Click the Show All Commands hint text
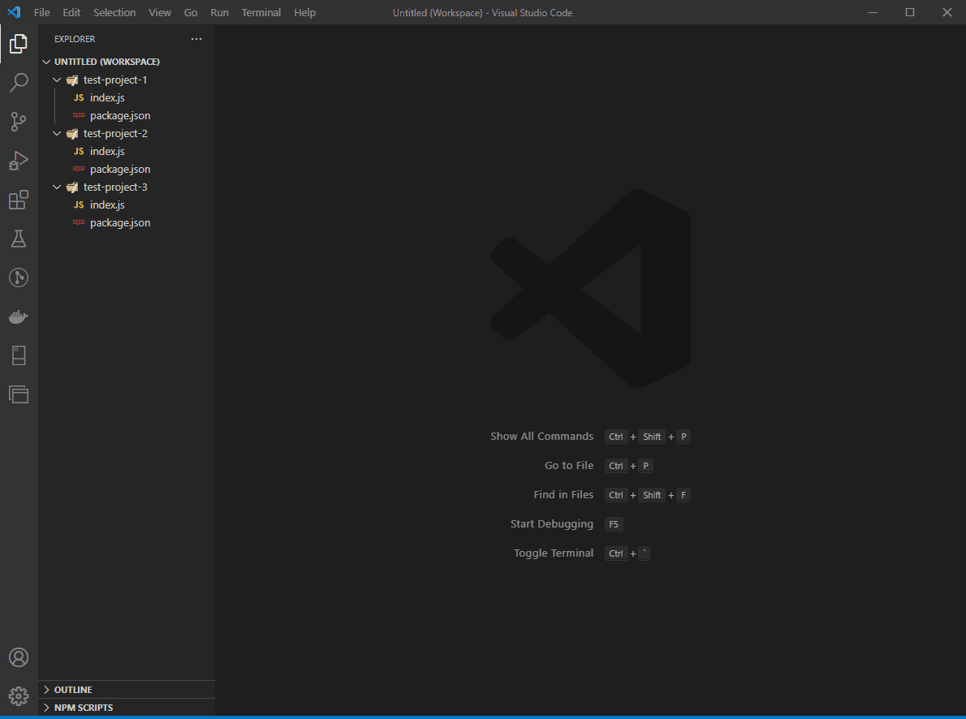Image resolution: width=966 pixels, height=719 pixels. point(541,437)
